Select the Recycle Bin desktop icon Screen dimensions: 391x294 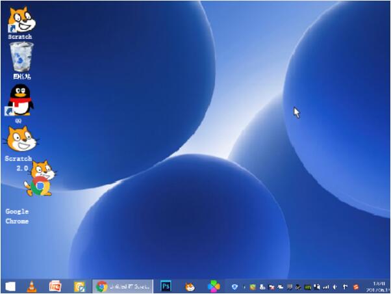(21, 60)
